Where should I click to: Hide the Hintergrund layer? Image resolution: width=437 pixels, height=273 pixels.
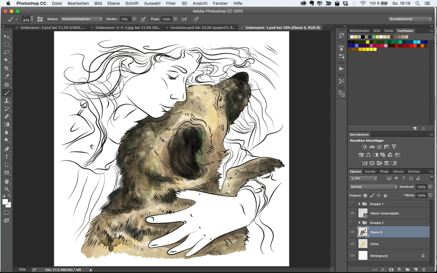point(352,256)
